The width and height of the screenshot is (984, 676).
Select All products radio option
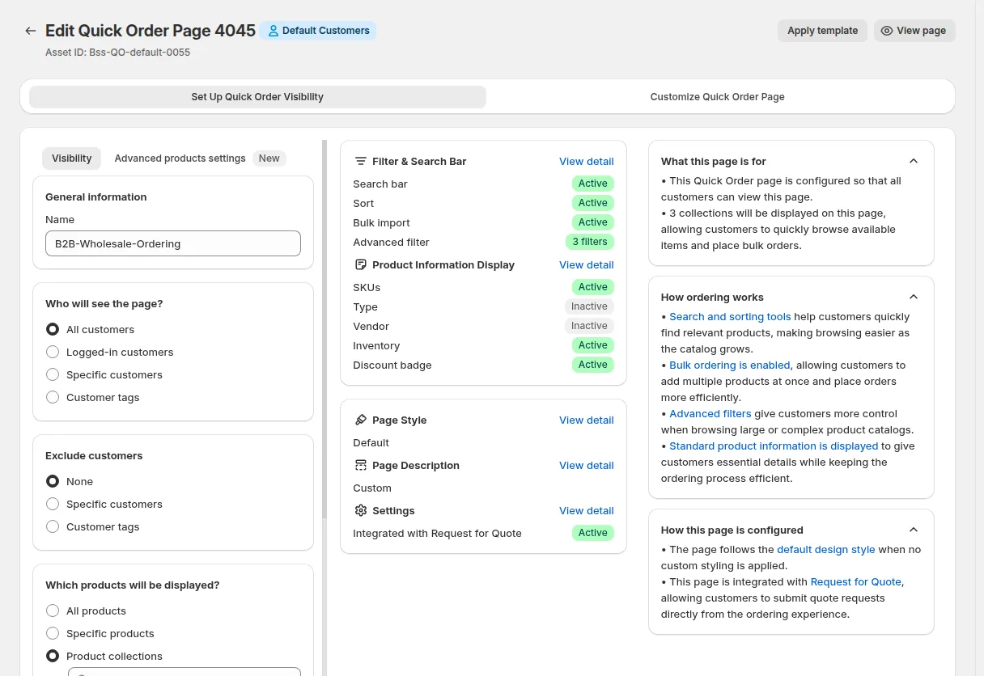(x=53, y=611)
